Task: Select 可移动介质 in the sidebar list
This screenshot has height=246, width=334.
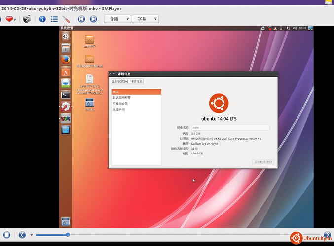Action: (137, 104)
